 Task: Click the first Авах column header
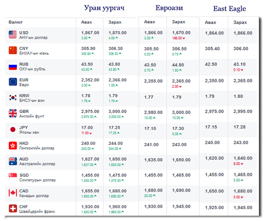(x=87, y=22)
